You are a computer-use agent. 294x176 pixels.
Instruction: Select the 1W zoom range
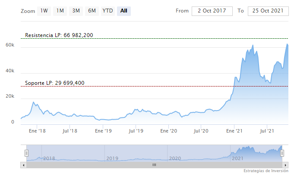click(x=44, y=11)
